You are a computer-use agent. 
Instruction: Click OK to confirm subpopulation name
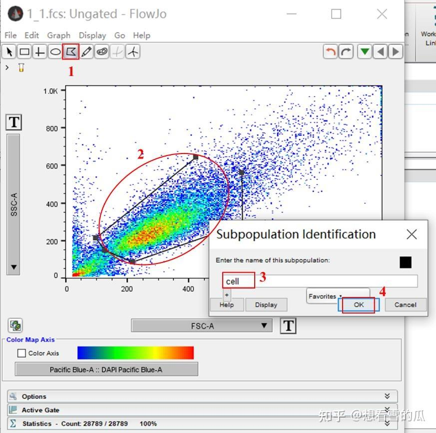359,304
